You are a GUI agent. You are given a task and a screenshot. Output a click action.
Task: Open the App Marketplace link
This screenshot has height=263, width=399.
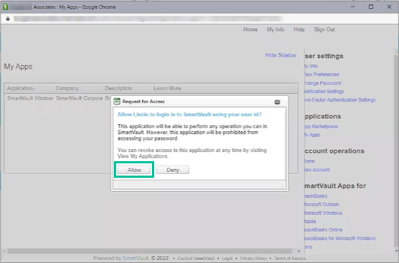click(x=321, y=127)
